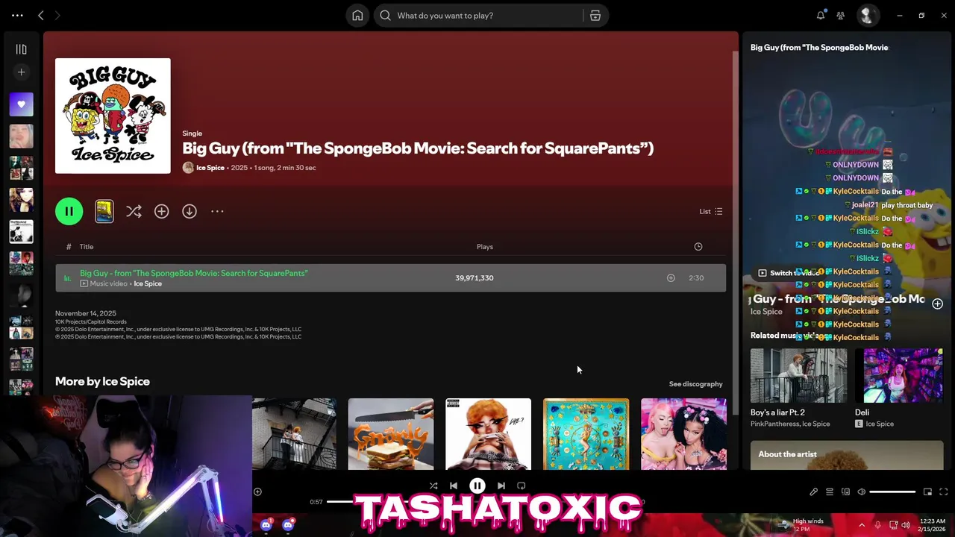This screenshot has width=955, height=537.
Task: Open Ice Spice link in the track row
Action: point(148,283)
